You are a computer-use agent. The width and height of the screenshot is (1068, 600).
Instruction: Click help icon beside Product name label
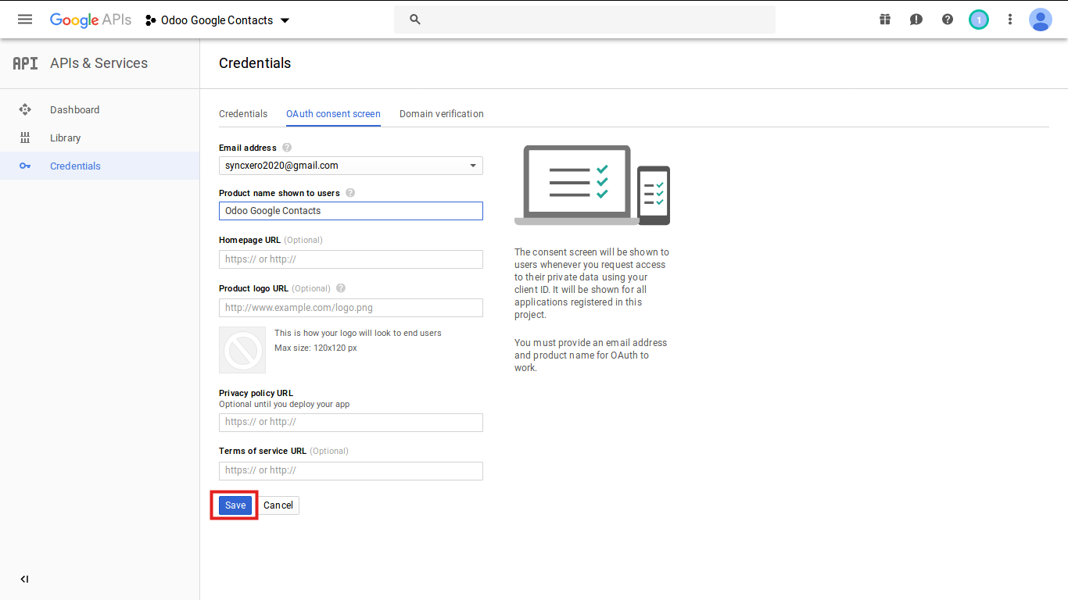click(350, 193)
